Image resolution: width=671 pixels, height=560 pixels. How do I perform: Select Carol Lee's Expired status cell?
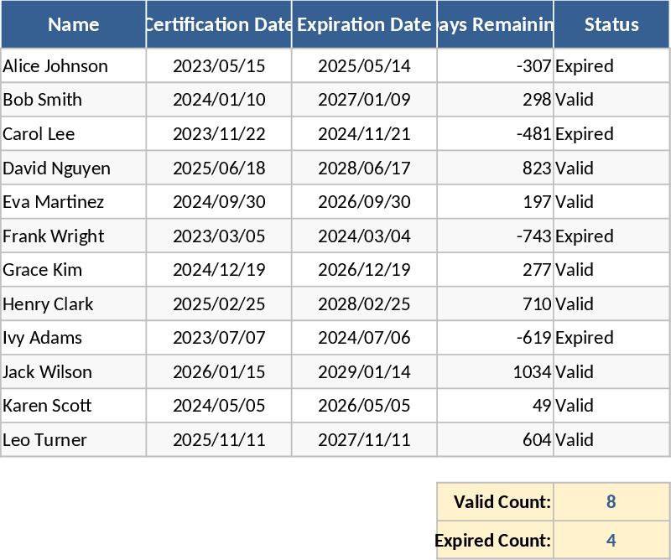pos(611,134)
